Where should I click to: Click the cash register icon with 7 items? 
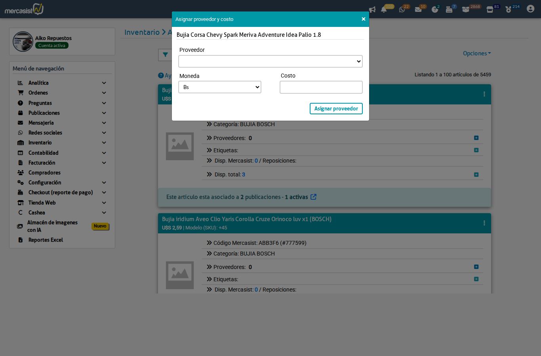(450, 9)
